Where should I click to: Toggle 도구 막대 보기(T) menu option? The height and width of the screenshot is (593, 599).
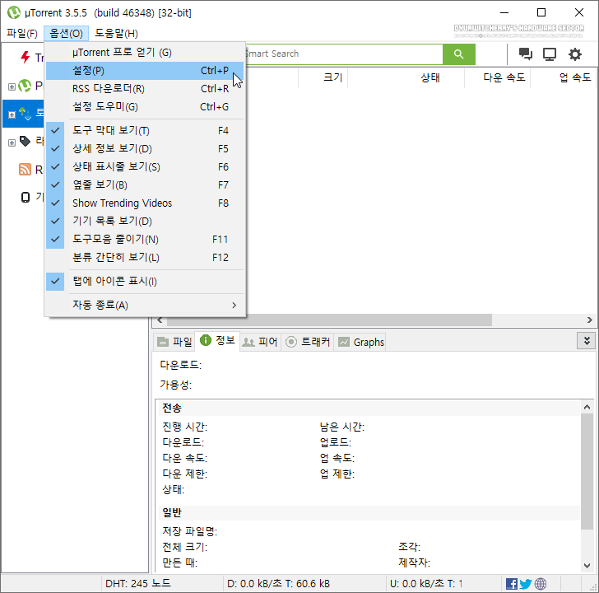click(x=145, y=131)
